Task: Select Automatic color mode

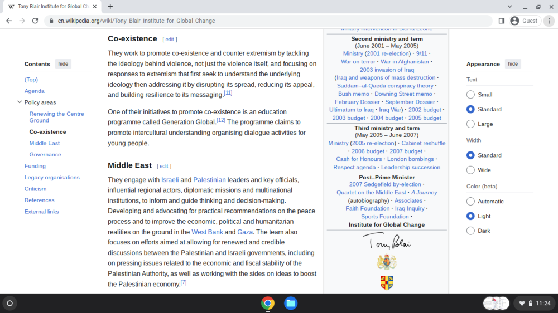Action: coord(470,202)
